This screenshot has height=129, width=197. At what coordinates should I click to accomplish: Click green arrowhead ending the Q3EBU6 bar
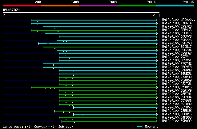pos(157,111)
